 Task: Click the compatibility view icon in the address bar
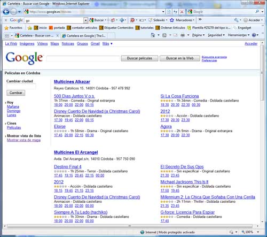tap(169, 12)
